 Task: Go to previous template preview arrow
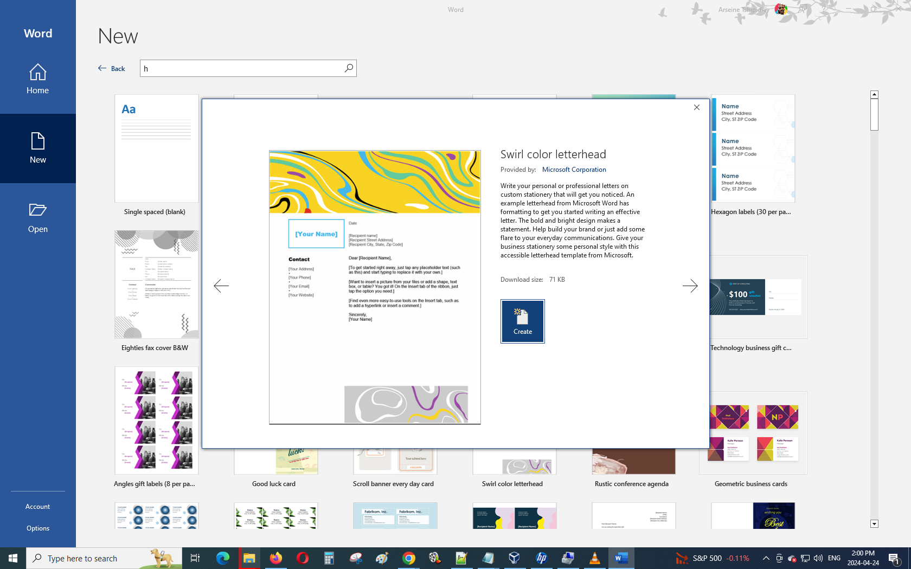[x=221, y=286]
